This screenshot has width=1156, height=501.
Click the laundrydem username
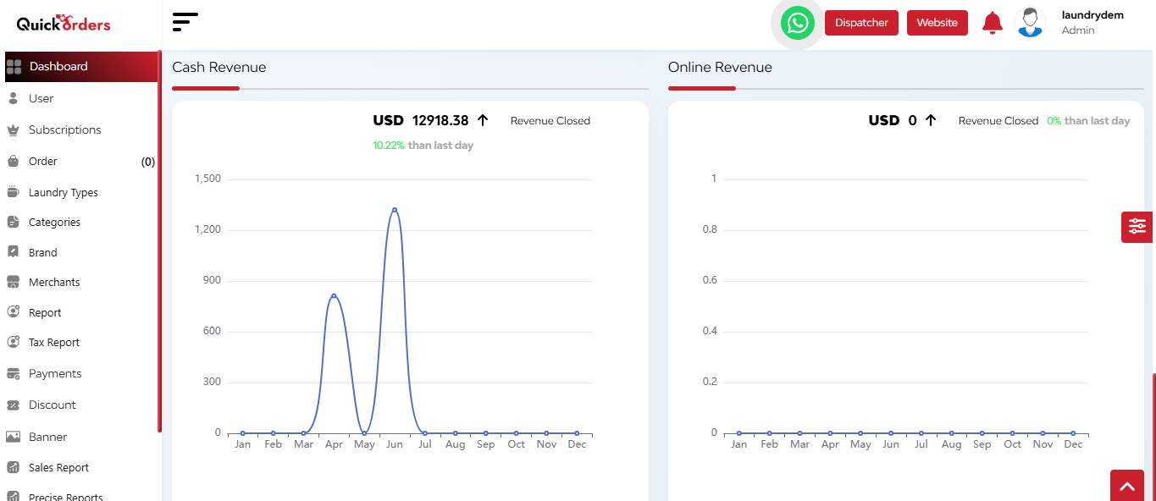1092,15
